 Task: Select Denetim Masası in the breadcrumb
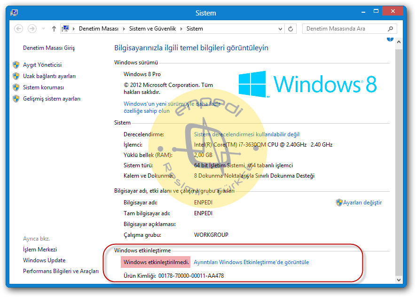(x=99, y=29)
